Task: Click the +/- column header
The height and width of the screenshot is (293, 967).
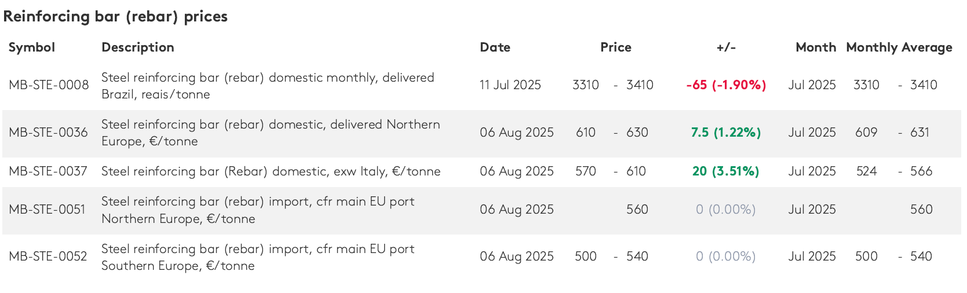Action: 725,47
